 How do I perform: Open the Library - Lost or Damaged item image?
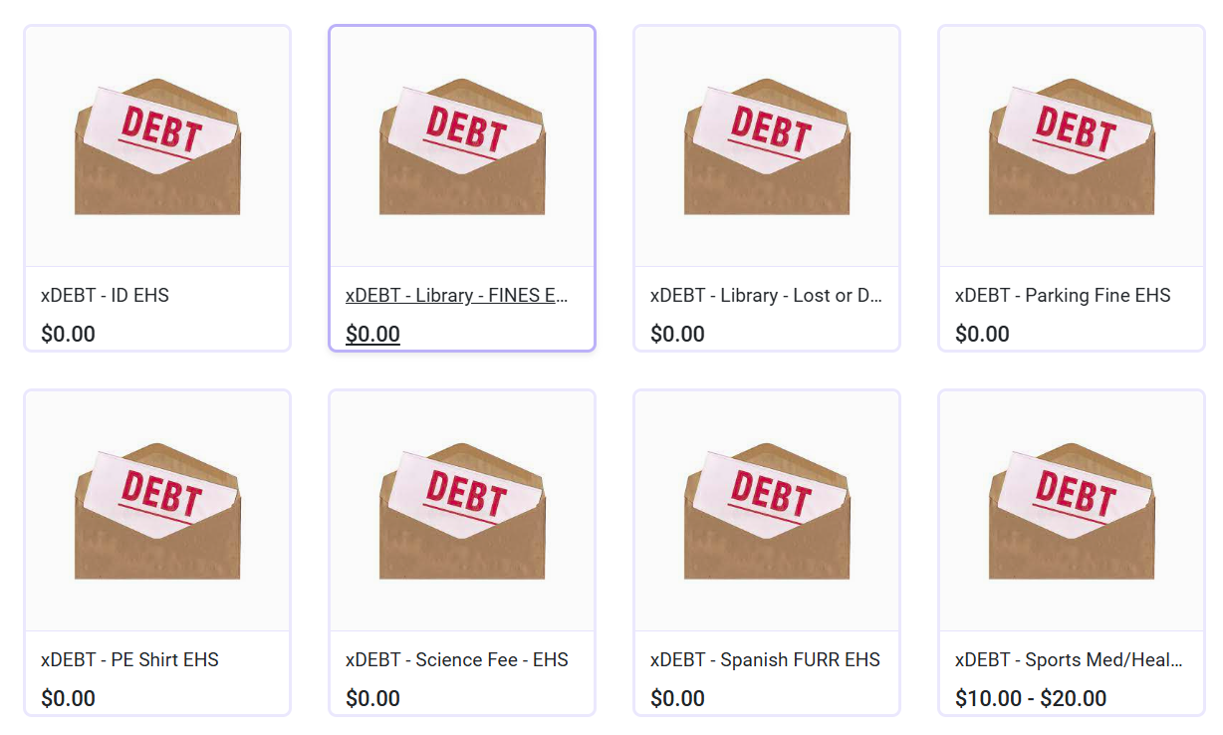pos(766,144)
